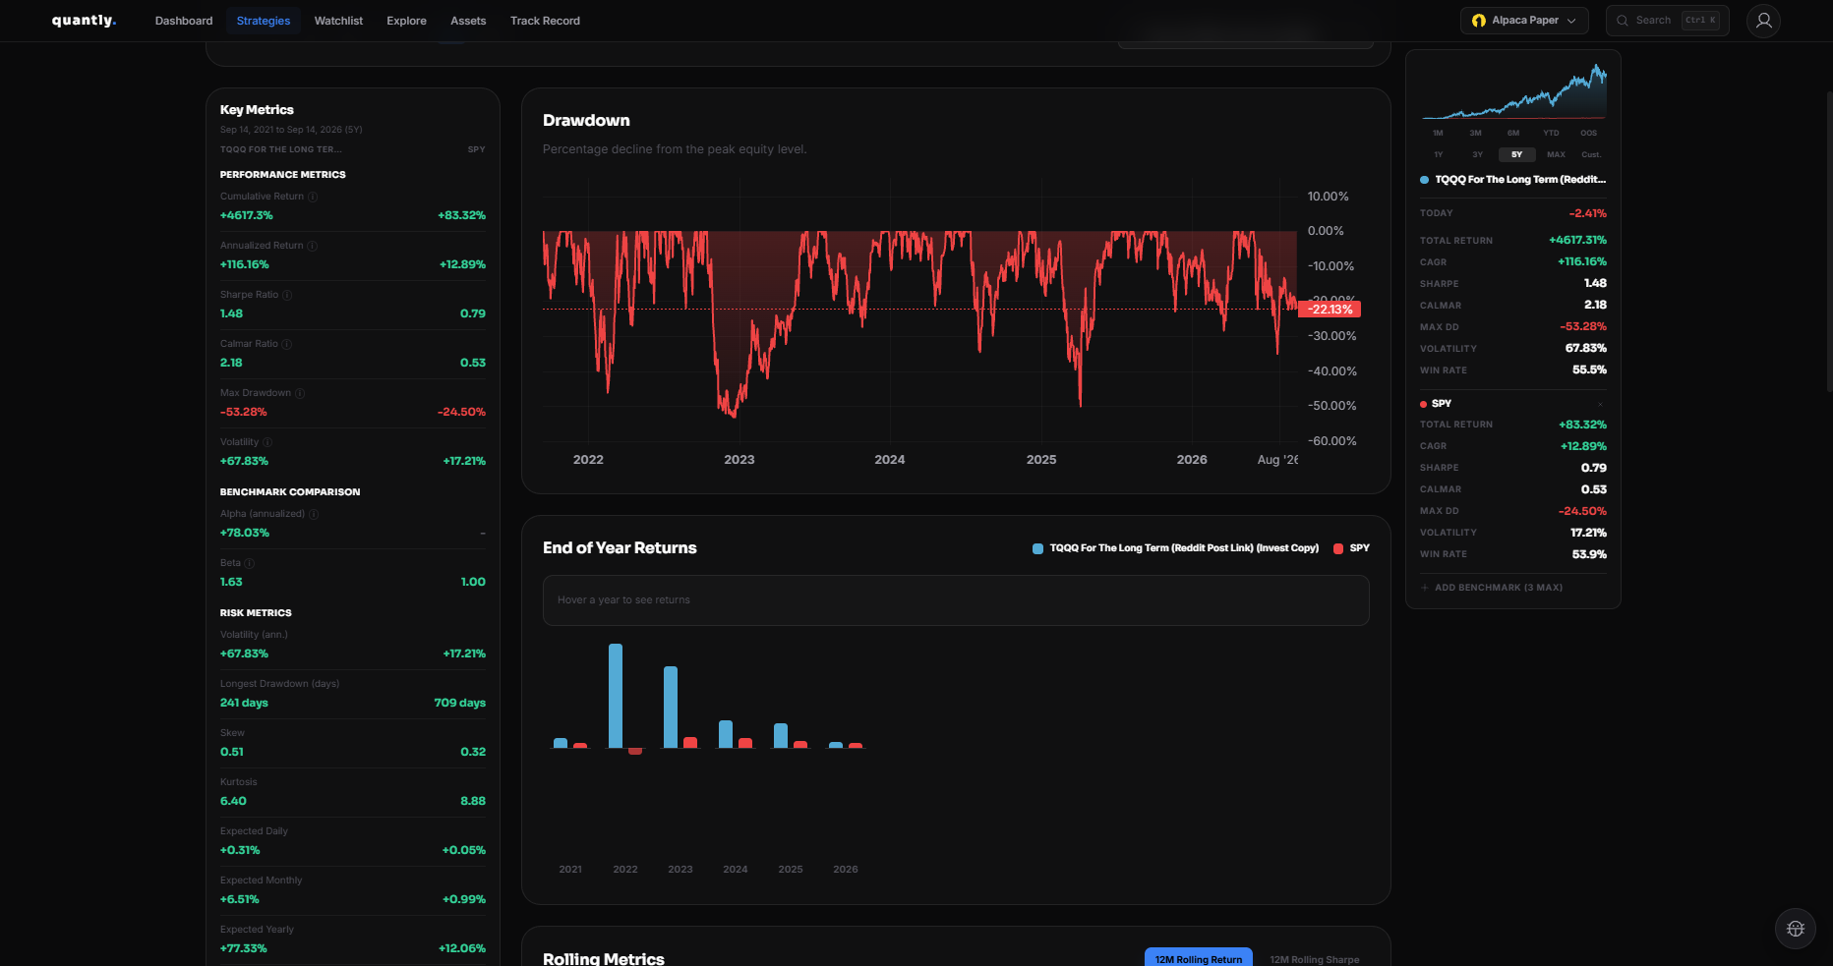
Task: Click the '6.40' kurtosis value
Action: coord(233,801)
